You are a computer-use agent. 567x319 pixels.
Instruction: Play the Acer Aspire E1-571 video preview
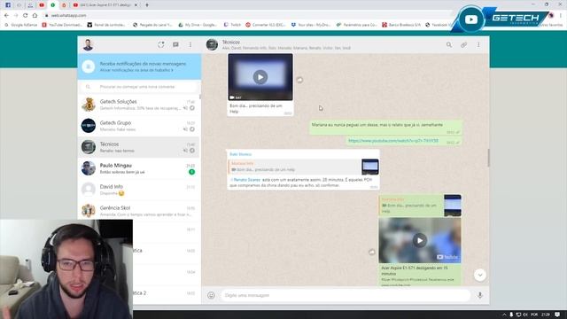point(420,240)
